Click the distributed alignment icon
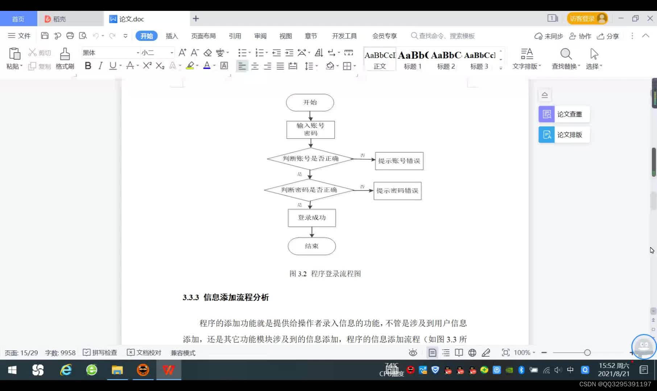657x391 pixels. tap(293, 66)
